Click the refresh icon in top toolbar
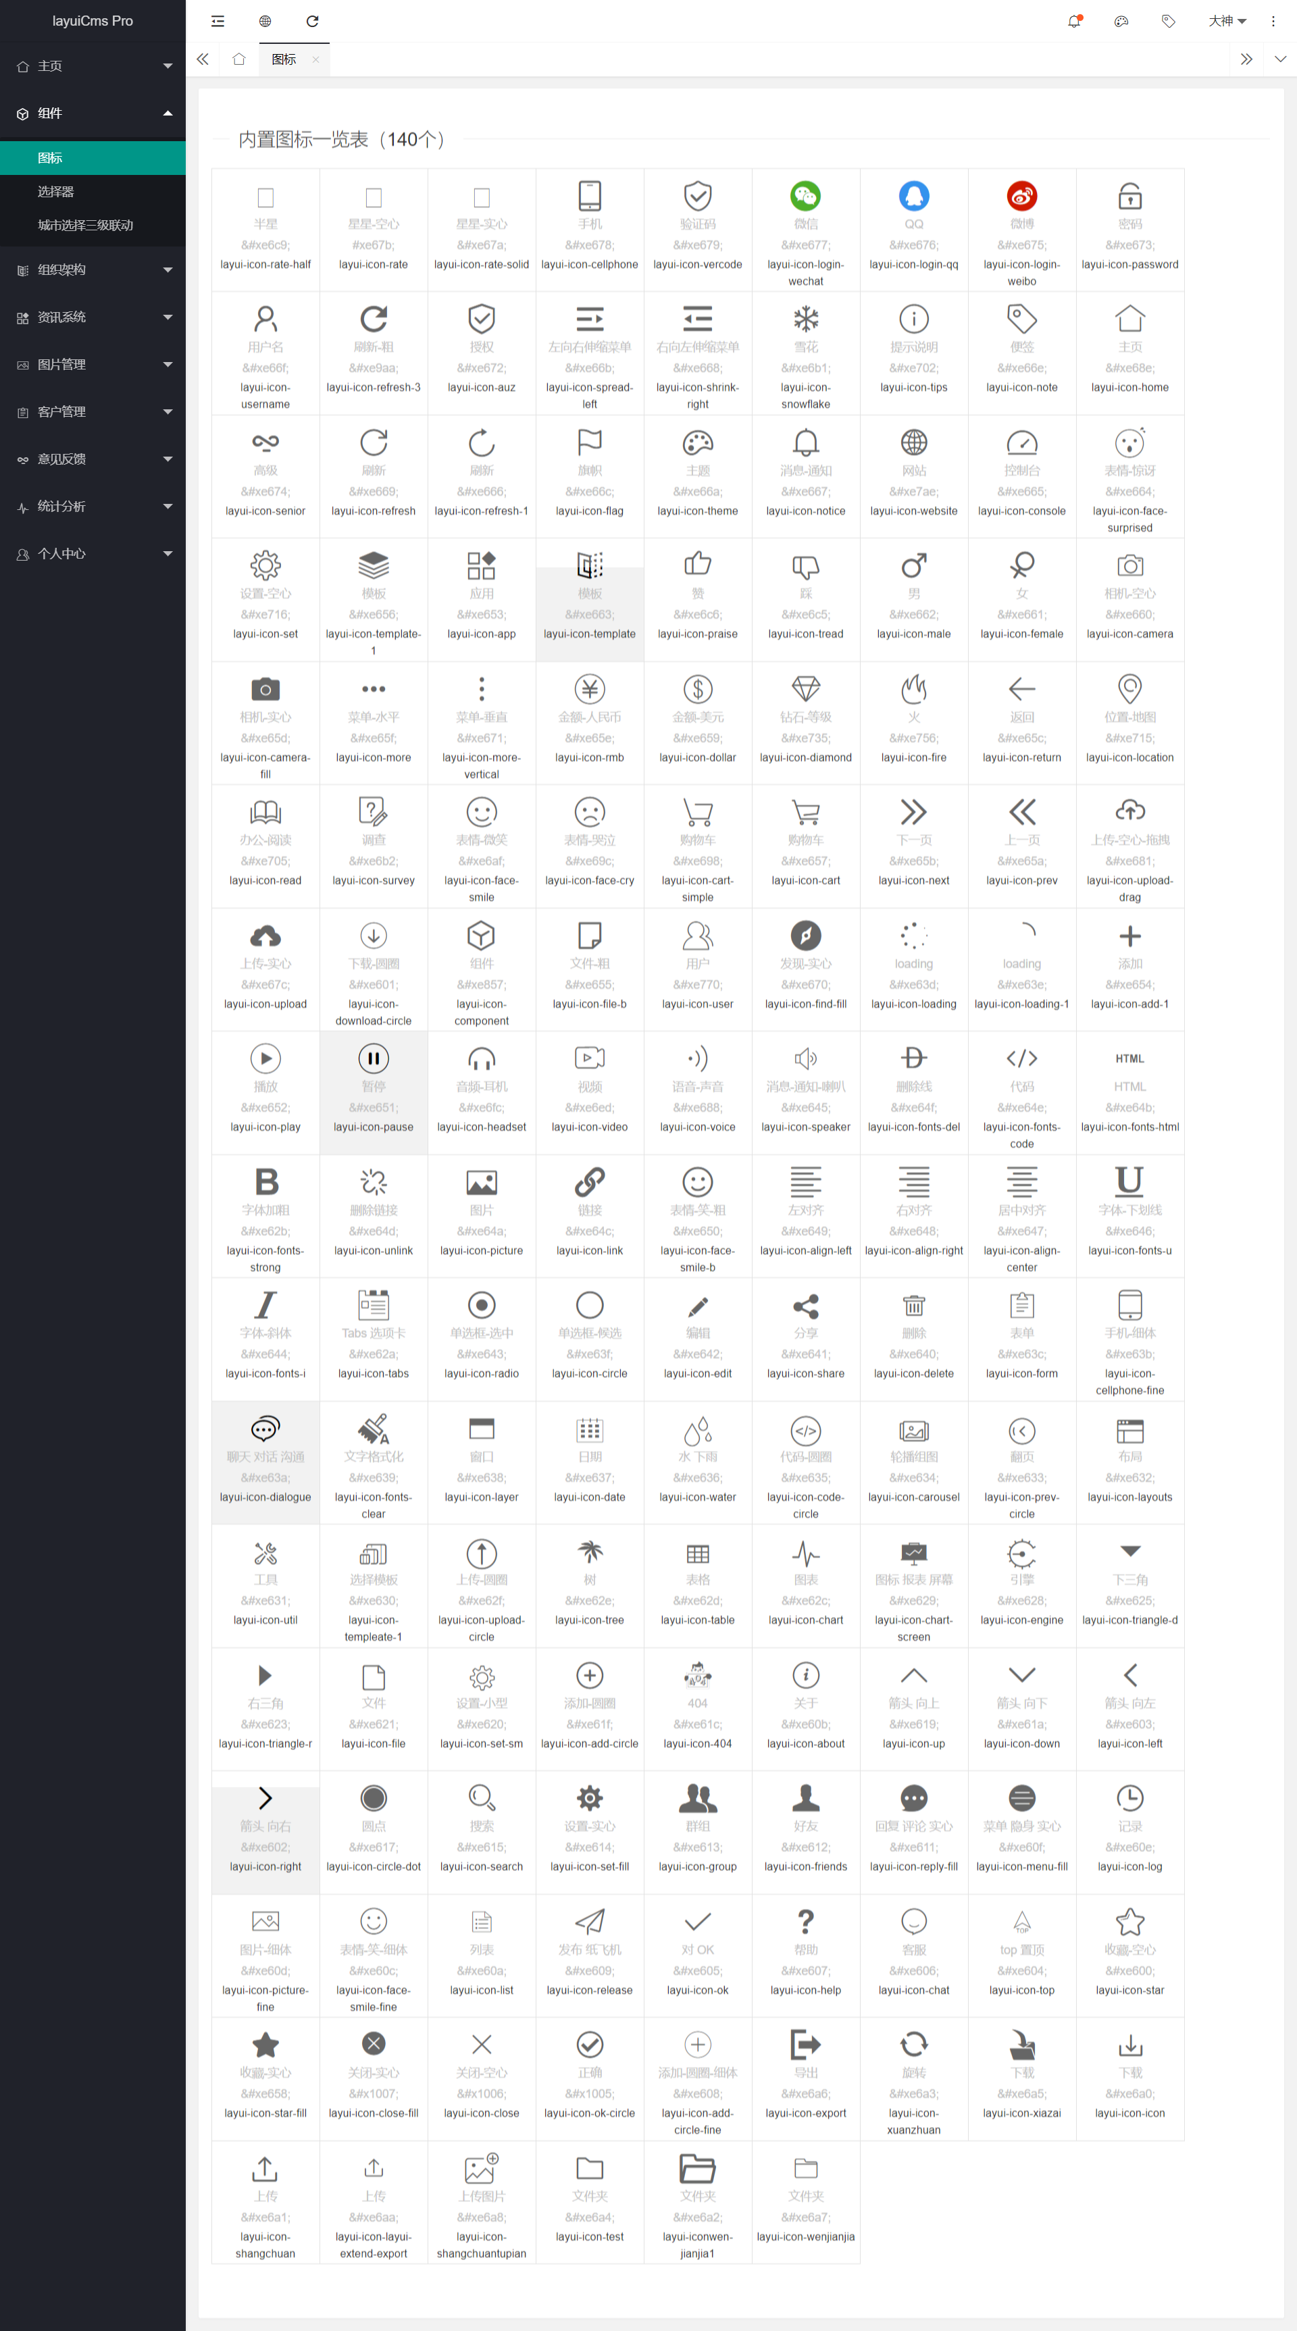The height and width of the screenshot is (2331, 1297). pyautogui.click(x=312, y=21)
